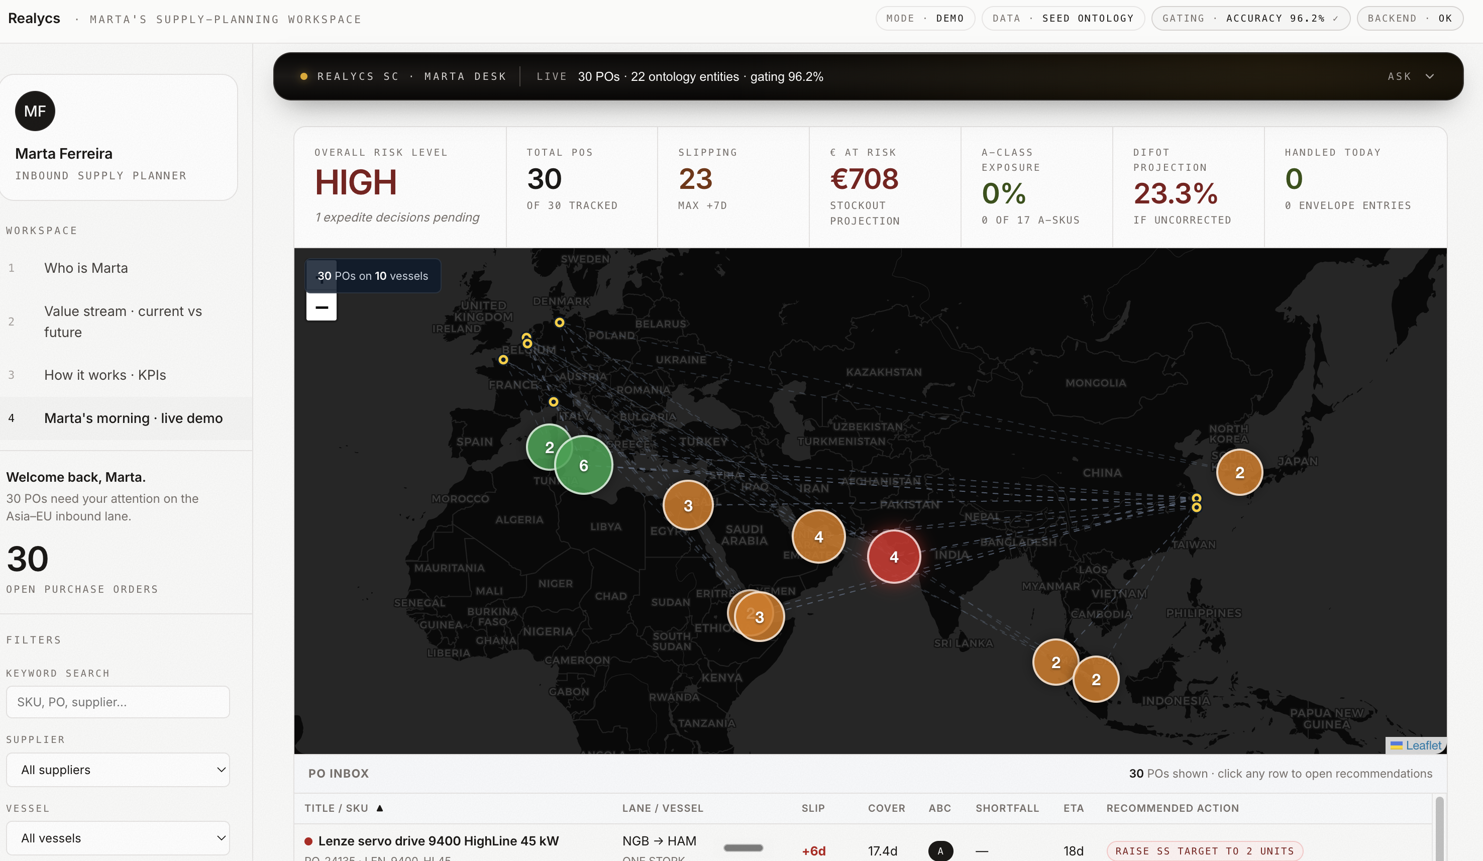Screen dimensions: 1483x861
Task: Click the SHORTFALL column header
Action: pos(1007,808)
